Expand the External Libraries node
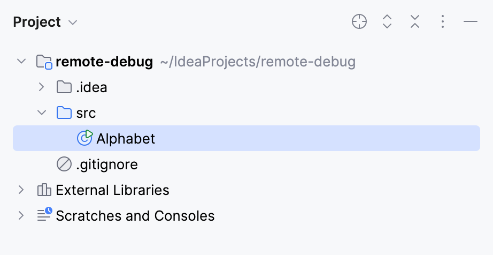 (x=21, y=190)
